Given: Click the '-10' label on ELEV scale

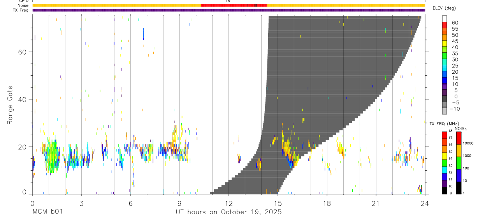Looking at the screenshot, I should click(x=455, y=109).
